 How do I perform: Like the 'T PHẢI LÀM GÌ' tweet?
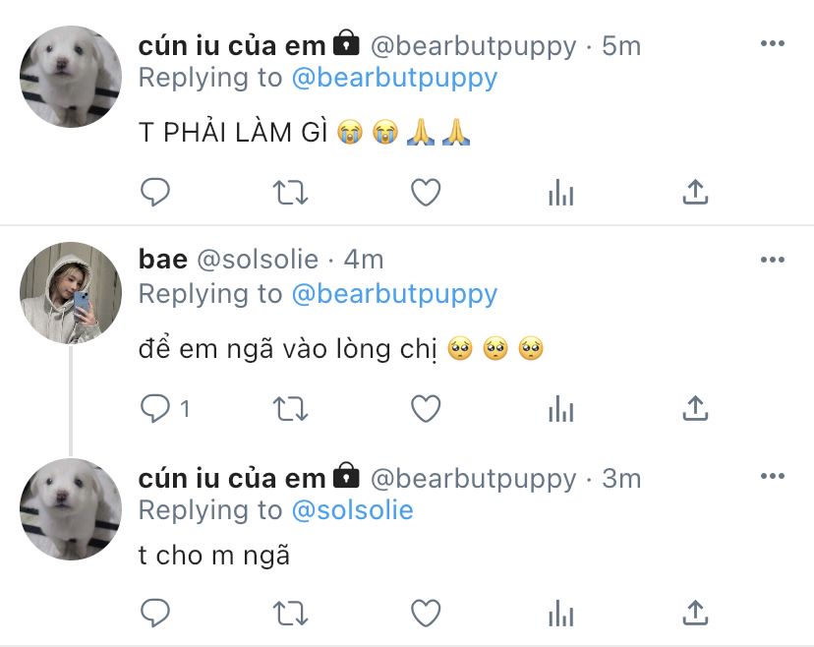(426, 192)
